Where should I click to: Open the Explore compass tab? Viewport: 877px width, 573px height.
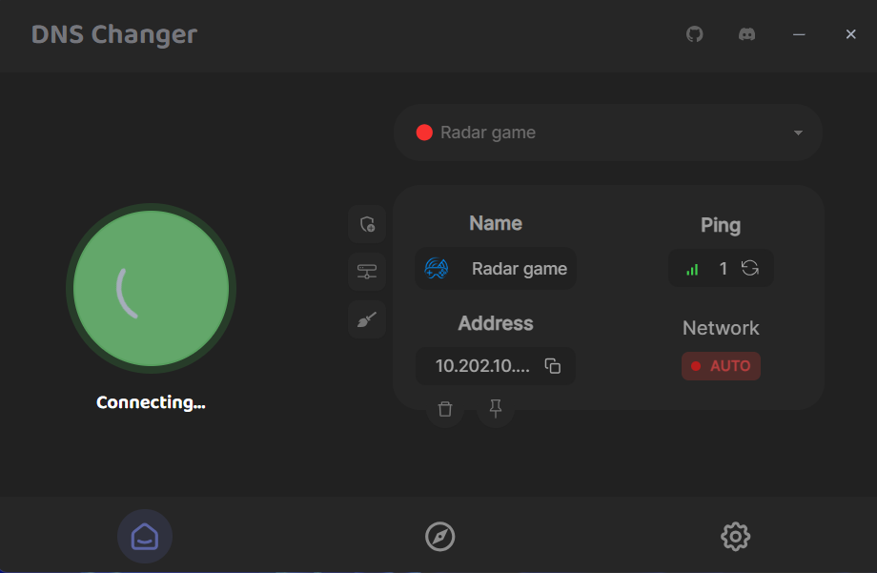(x=438, y=536)
